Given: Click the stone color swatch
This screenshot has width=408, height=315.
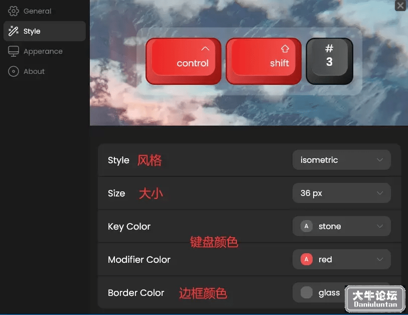Looking at the screenshot, I should tap(307, 226).
